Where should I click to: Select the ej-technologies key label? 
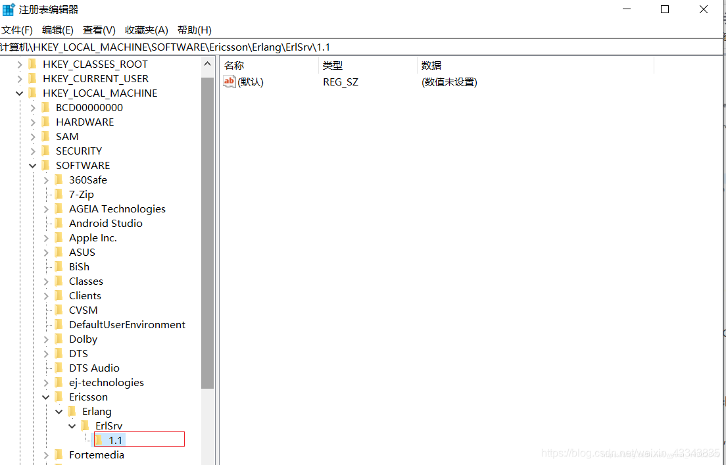[107, 383]
